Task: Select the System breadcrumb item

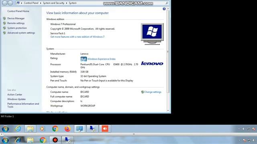Action: [x=72, y=3]
